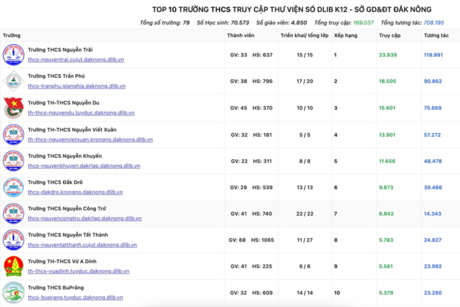Click the THCS Nguyễn Tất Thành logo
The width and height of the screenshot is (460, 307).
pos(14,240)
